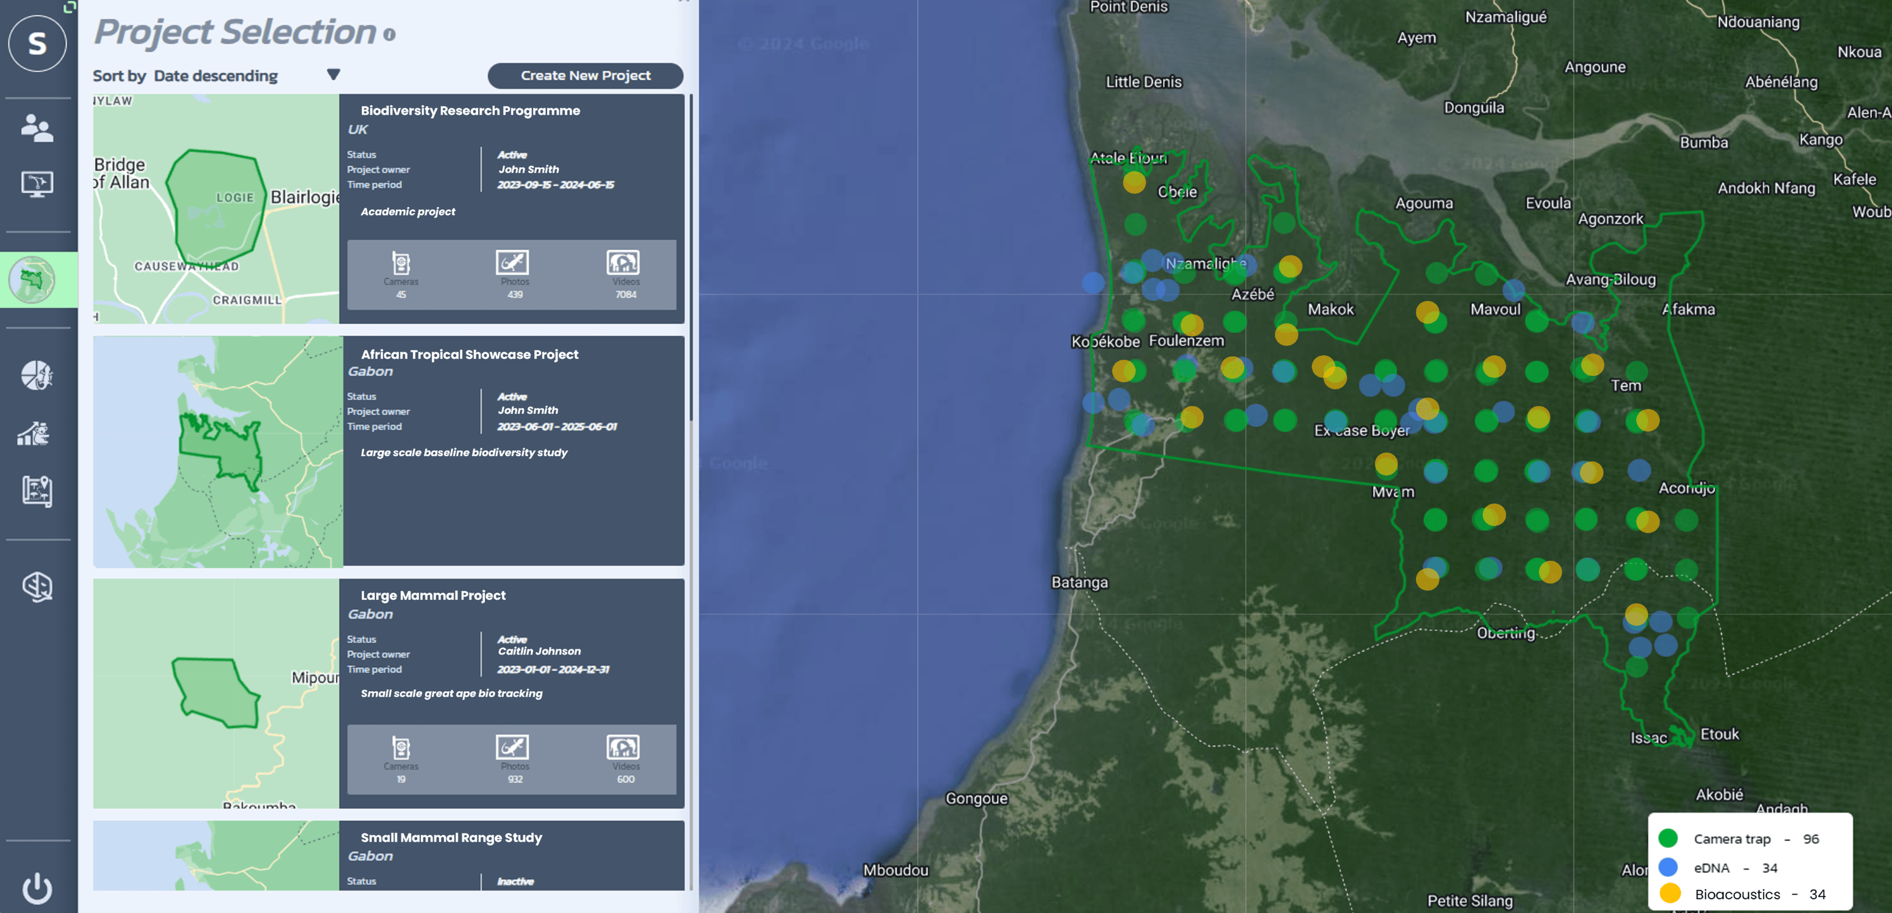Viewport: 1892px width, 913px height.
Task: Open the team members icon in sidebar
Action: click(x=38, y=128)
